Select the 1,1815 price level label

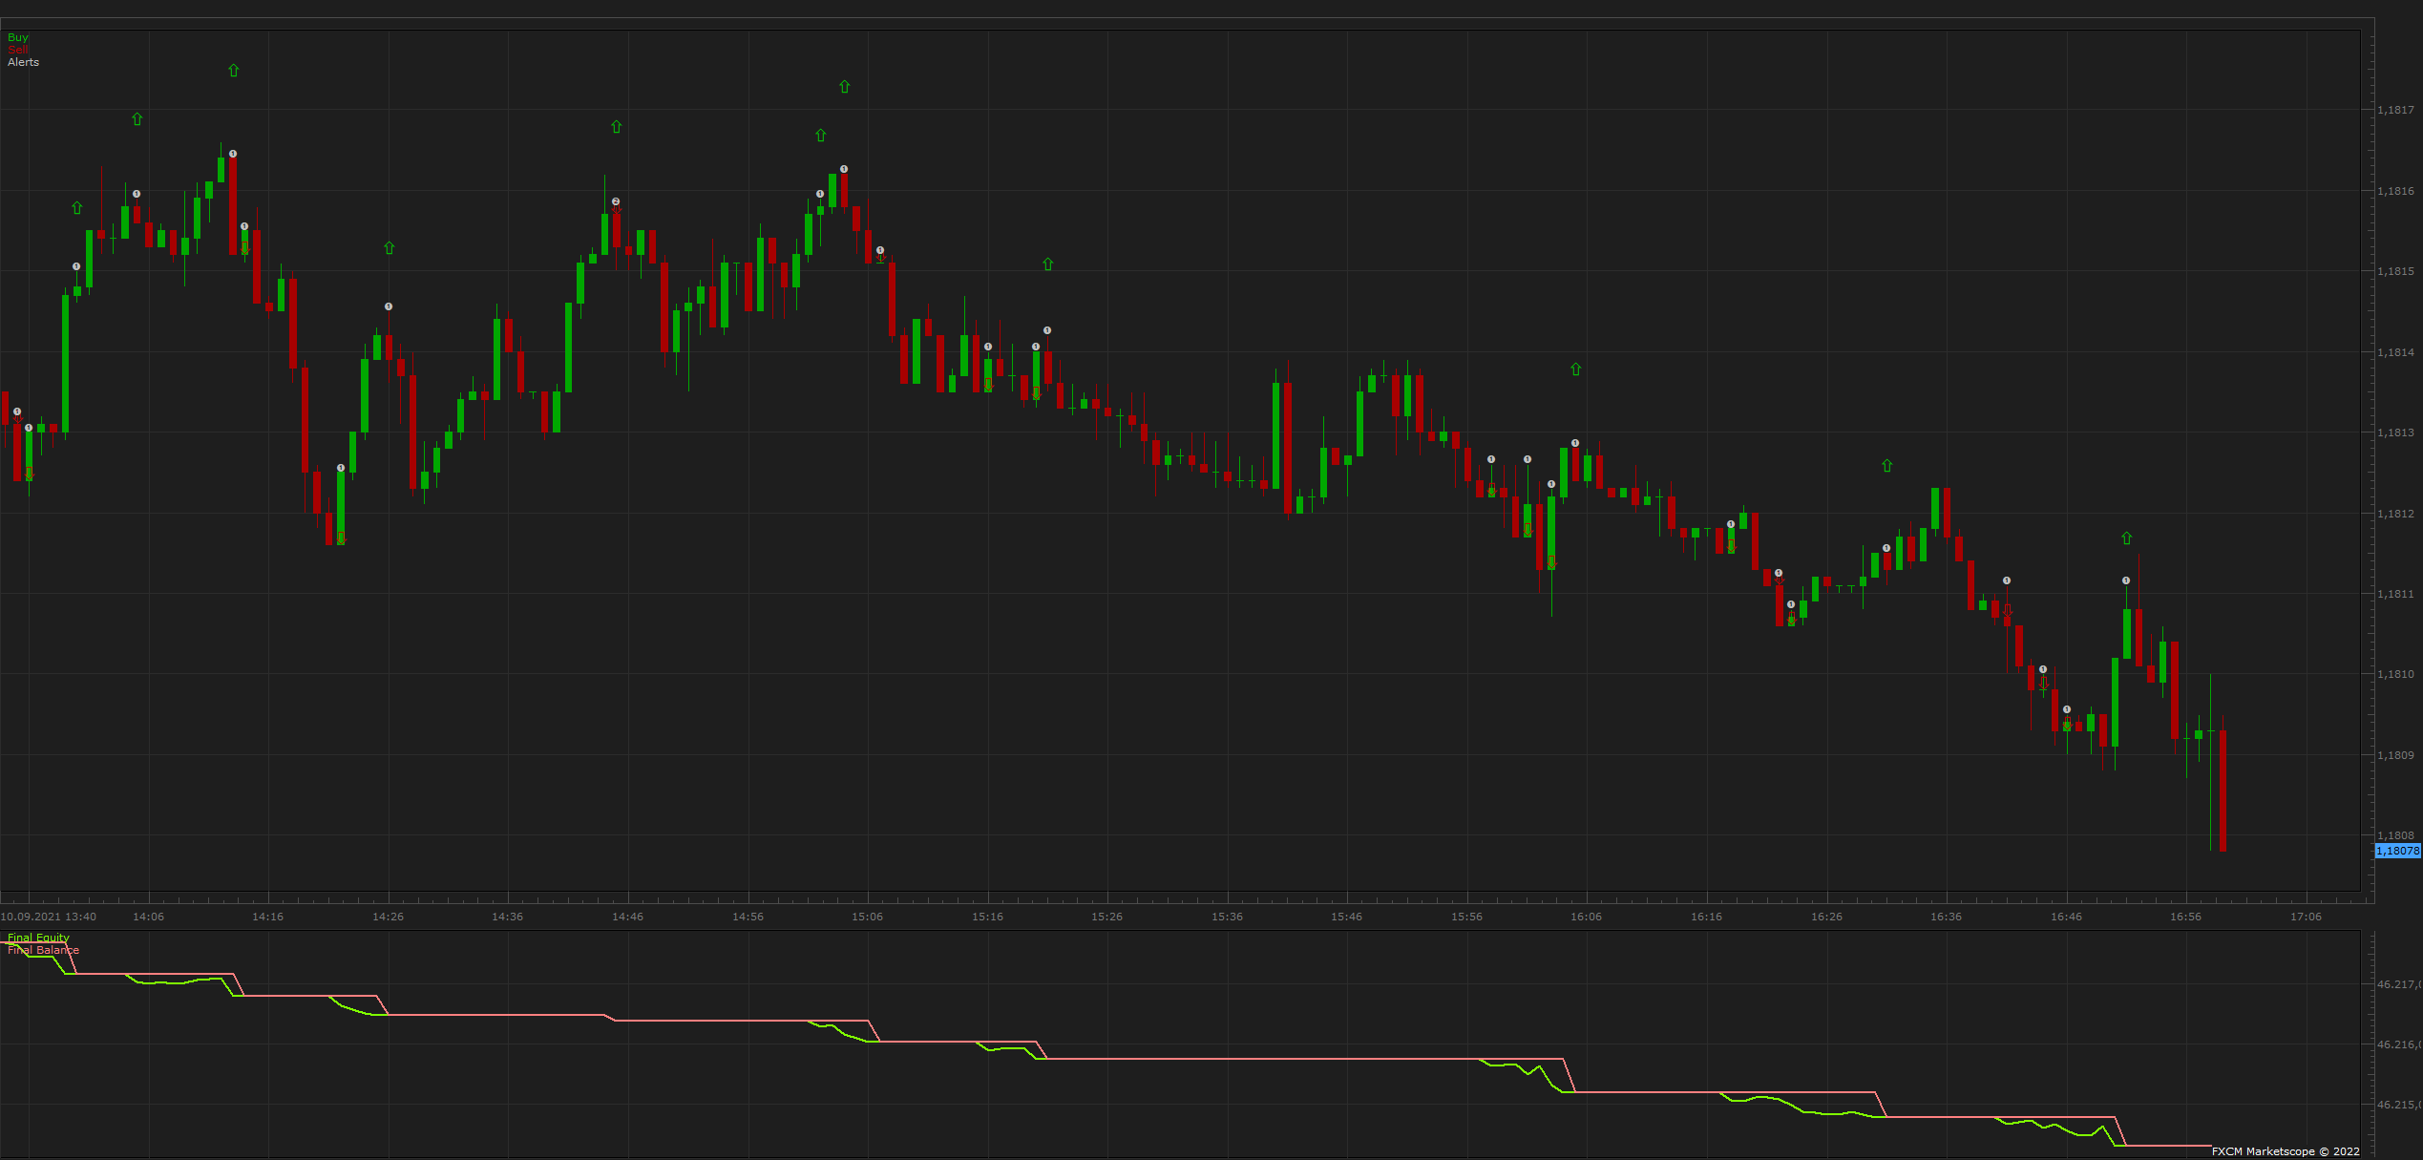2396,271
